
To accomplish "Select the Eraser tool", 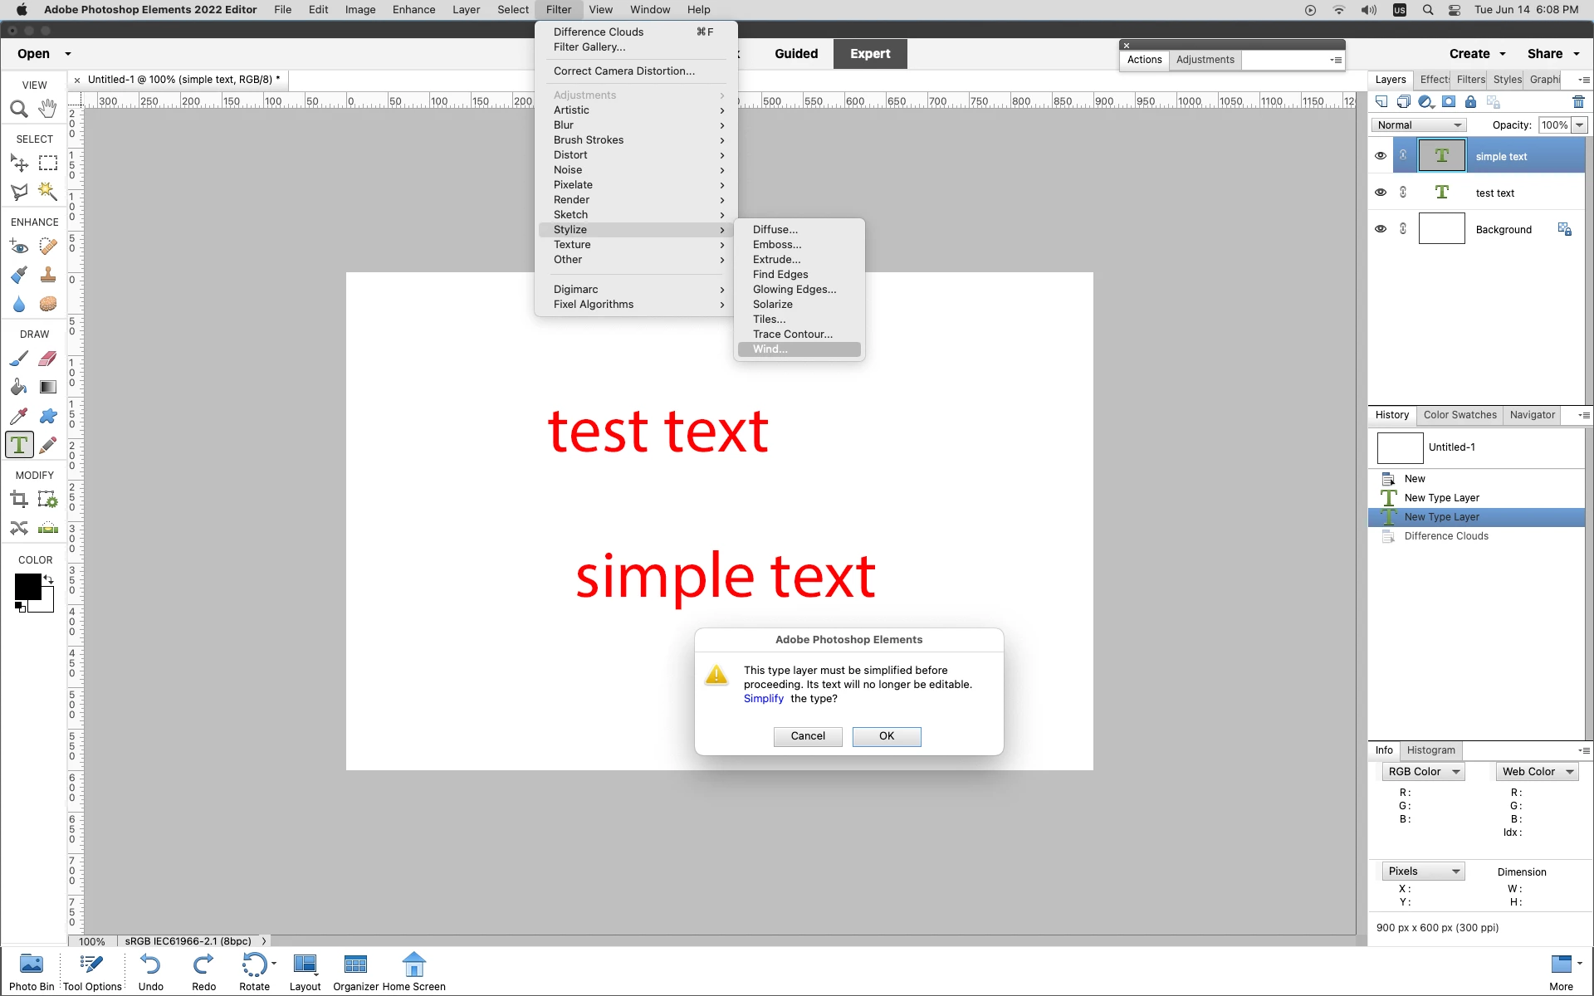I will (48, 359).
